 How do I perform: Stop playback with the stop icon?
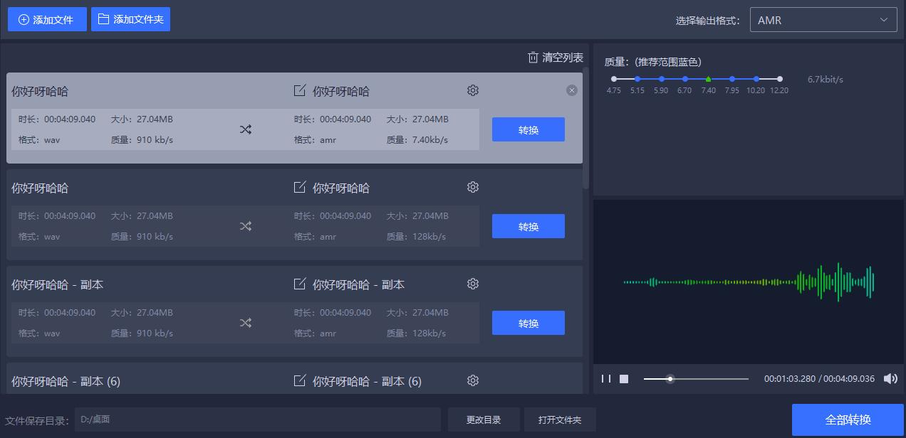coord(625,379)
